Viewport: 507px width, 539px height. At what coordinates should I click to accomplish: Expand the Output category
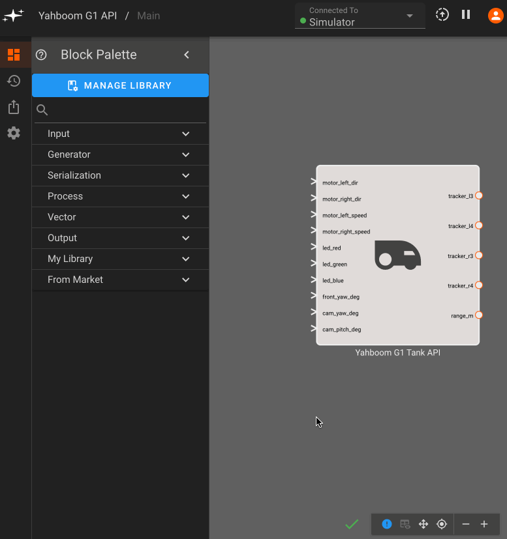click(120, 239)
